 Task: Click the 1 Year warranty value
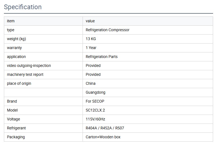(91, 48)
